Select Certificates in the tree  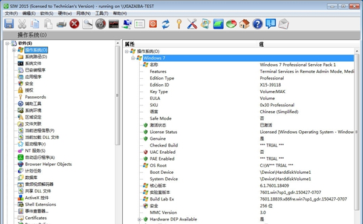click(36, 218)
